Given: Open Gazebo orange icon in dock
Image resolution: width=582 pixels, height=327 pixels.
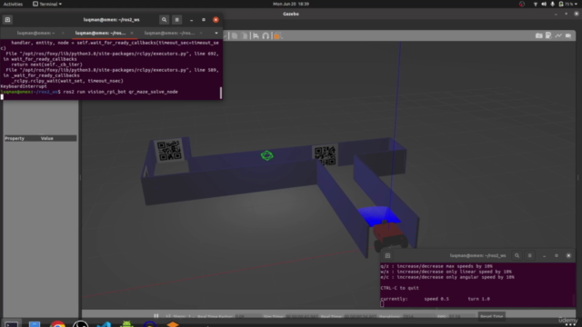Looking at the screenshot, I should [x=173, y=324].
